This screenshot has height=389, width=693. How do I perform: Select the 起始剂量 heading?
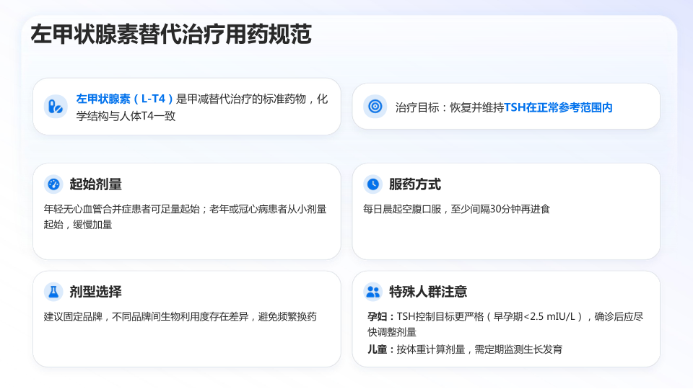[x=95, y=184]
